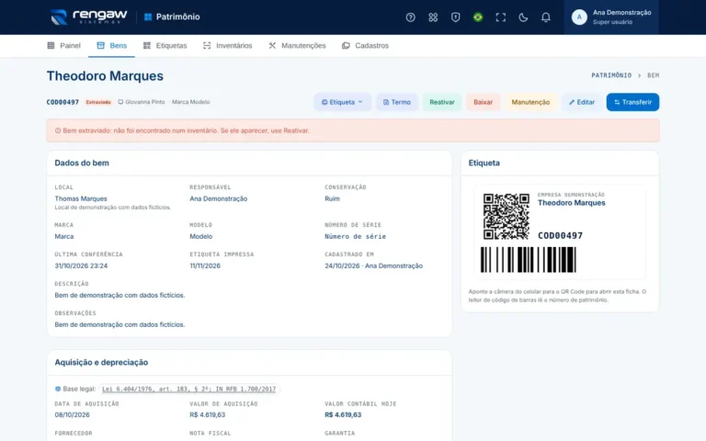Viewport: 706px width, 441px height.
Task: Click 'Número de série' value
Action: [355, 236]
